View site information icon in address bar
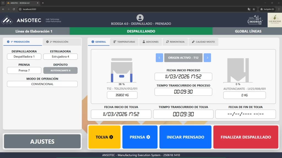Screen dimensions: 282x158 click(x=20, y=9)
